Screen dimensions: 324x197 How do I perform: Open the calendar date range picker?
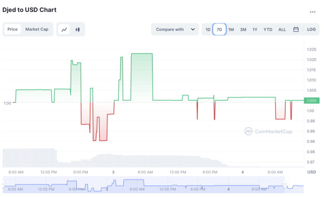click(296, 29)
